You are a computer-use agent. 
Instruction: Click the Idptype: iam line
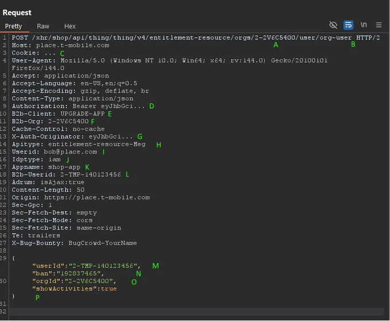36,159
